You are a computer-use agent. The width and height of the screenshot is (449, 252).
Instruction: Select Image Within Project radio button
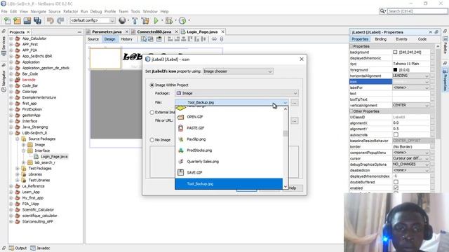pos(152,85)
